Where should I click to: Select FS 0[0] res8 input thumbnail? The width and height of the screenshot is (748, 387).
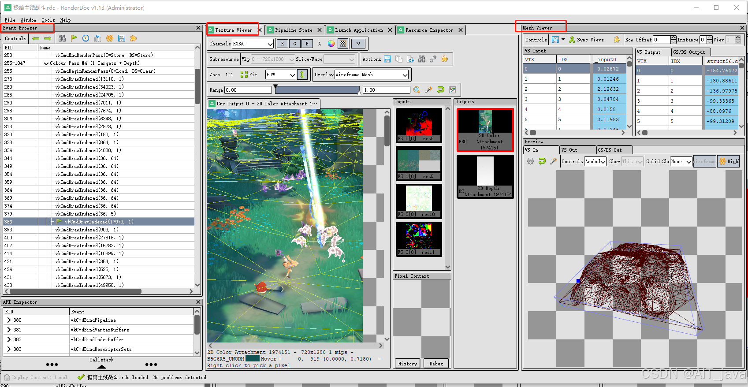coord(419,126)
